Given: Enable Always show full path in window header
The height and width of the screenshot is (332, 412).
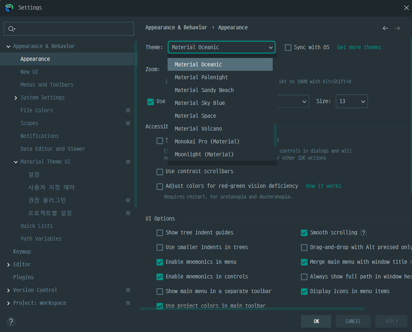Looking at the screenshot, I should [304, 277].
